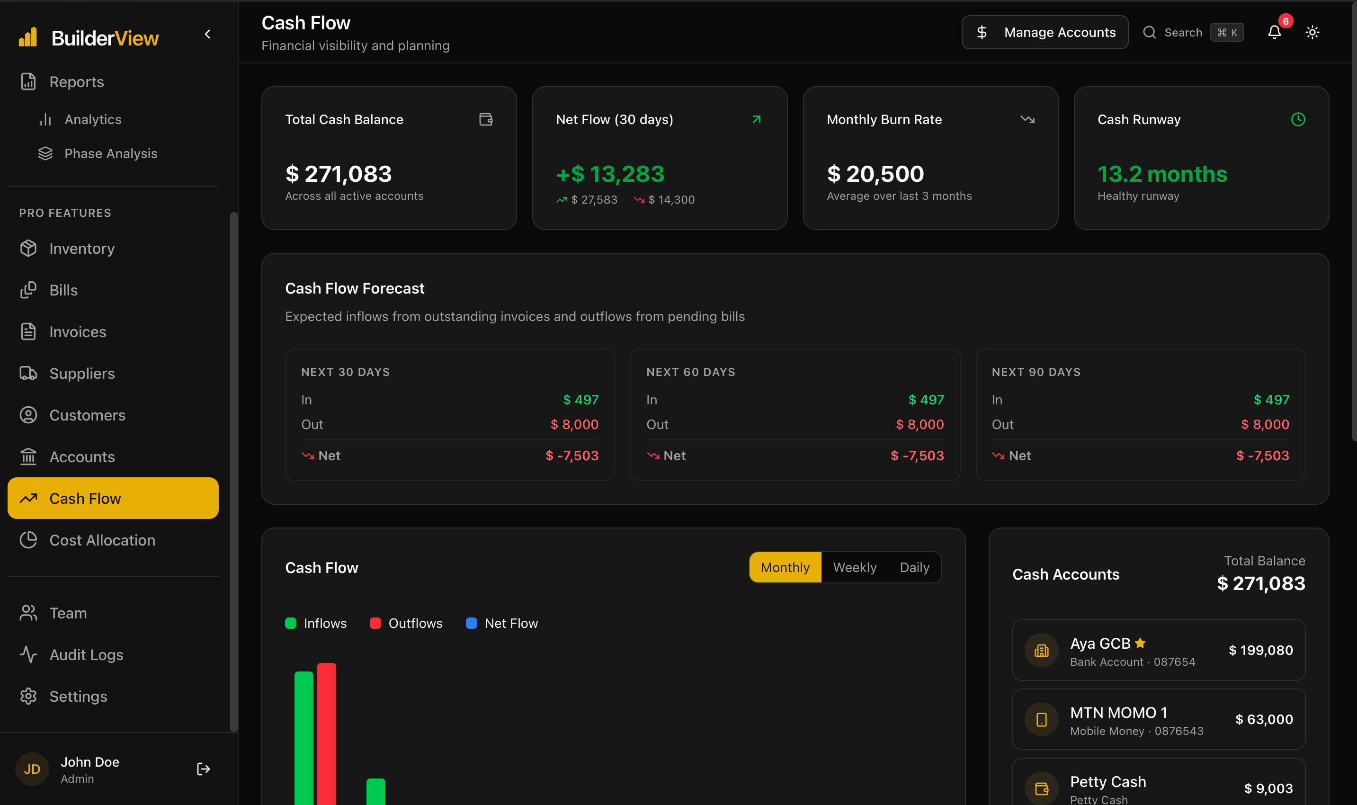Click the sidebar vertical scrollbar
The height and width of the screenshot is (805, 1357).
tap(234, 472)
